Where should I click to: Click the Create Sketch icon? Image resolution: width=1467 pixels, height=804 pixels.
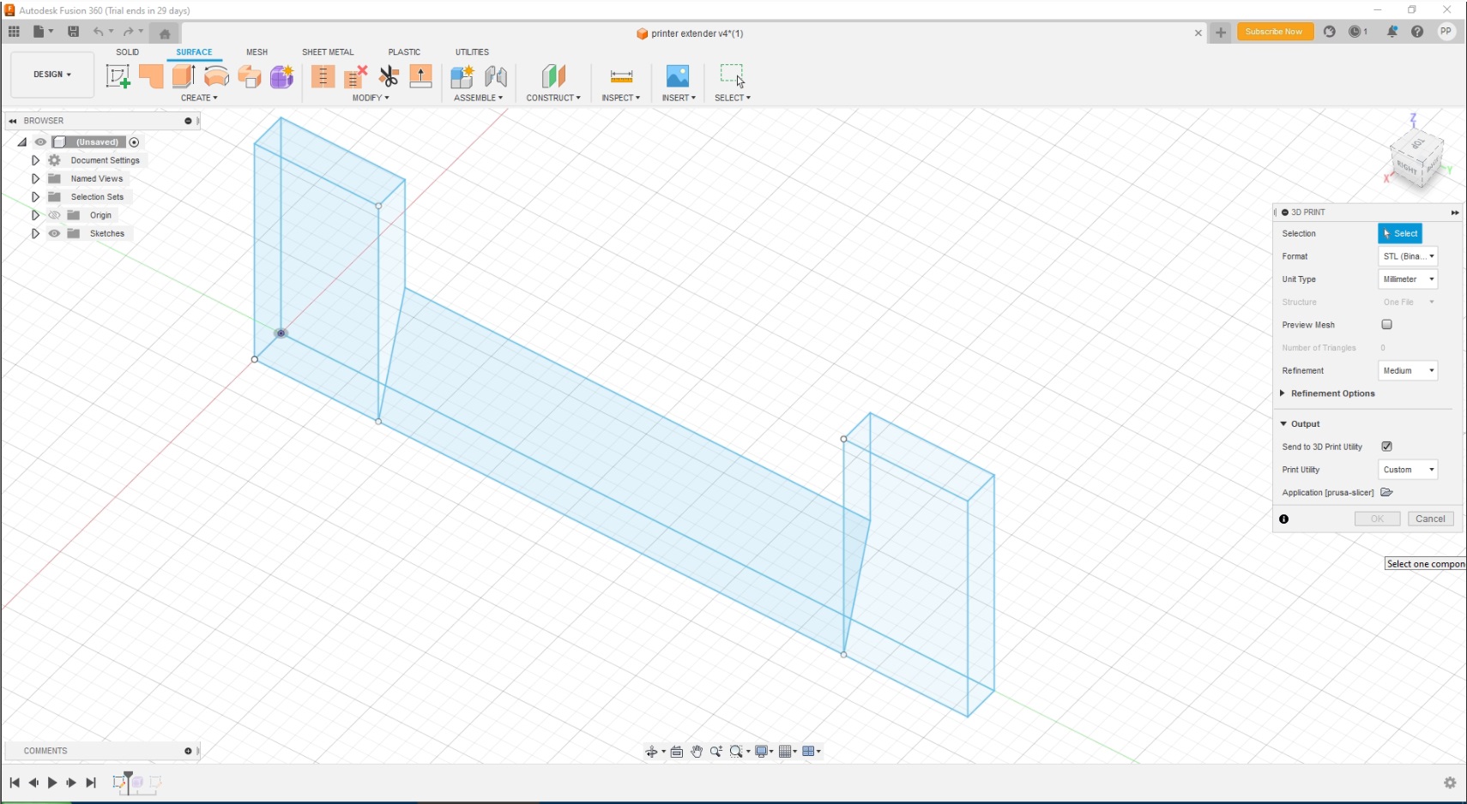tap(118, 76)
